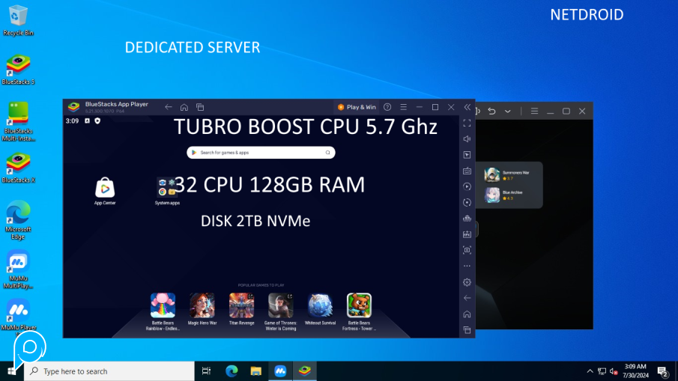Click the volume speaker icon in the sidebar
This screenshot has height=381, width=678.
point(467,139)
